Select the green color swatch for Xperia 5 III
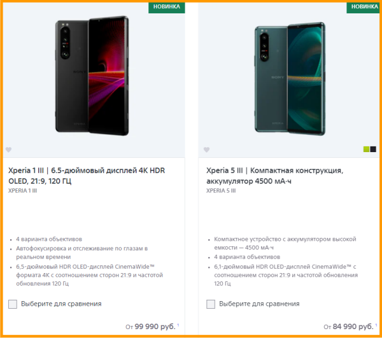Viewport: 382px width, 338px height. pyautogui.click(x=366, y=149)
